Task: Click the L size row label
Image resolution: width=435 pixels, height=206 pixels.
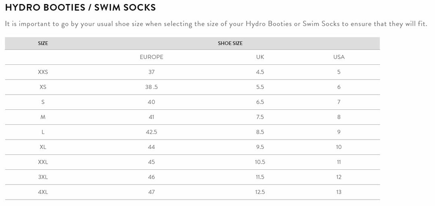Action: 43,132
